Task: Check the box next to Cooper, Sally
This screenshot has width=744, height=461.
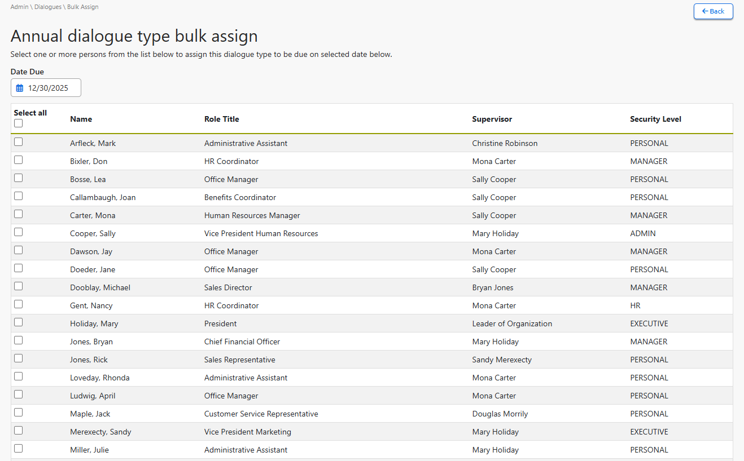Action: pos(19,232)
